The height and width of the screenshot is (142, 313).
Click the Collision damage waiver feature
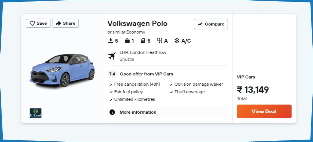[x=199, y=84]
